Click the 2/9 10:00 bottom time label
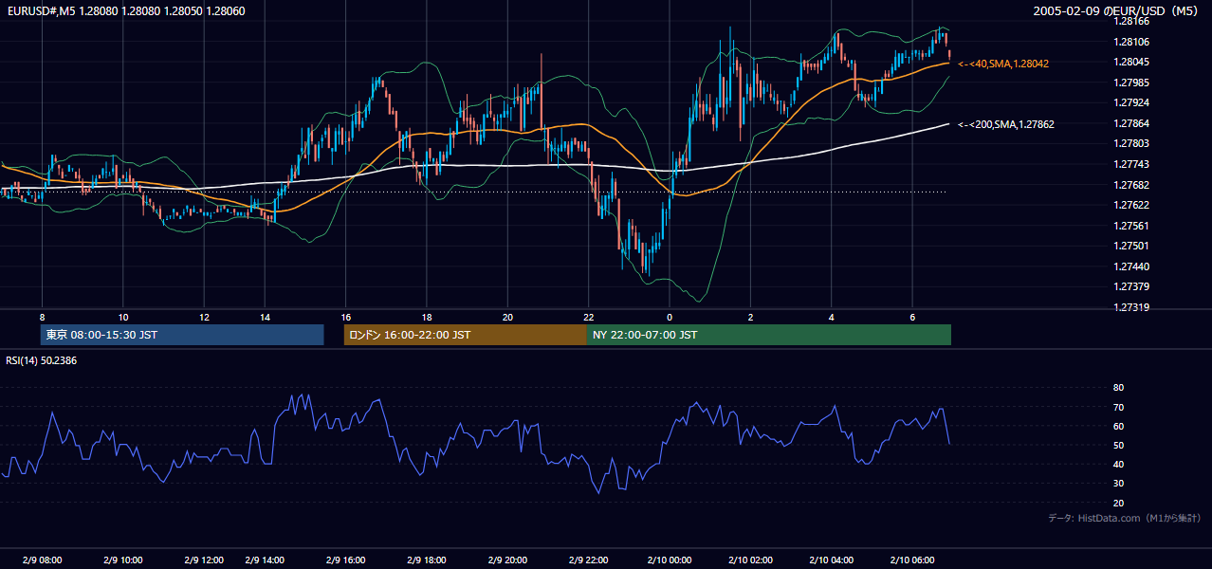This screenshot has height=569, width=1212. [123, 560]
